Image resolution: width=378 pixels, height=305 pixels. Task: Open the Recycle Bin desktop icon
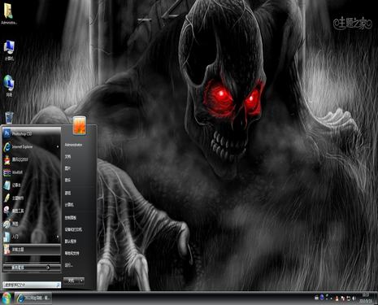[9, 118]
